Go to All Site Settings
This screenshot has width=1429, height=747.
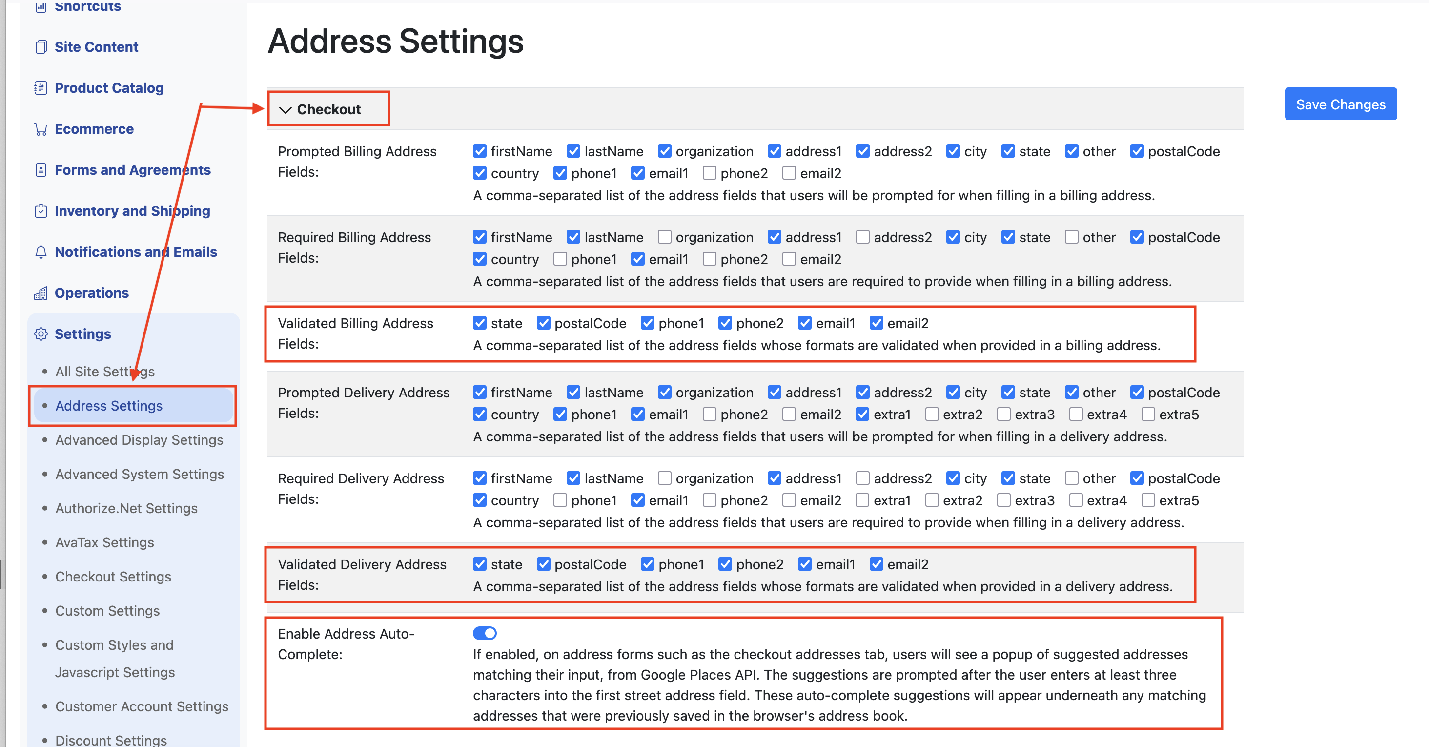(x=105, y=372)
